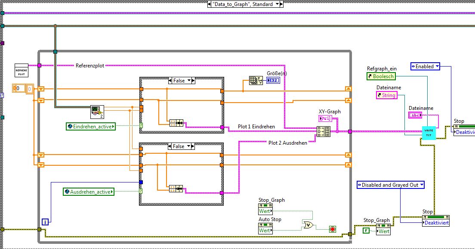
Task: Increment the array constant index stepper
Action: tap(15, 87)
